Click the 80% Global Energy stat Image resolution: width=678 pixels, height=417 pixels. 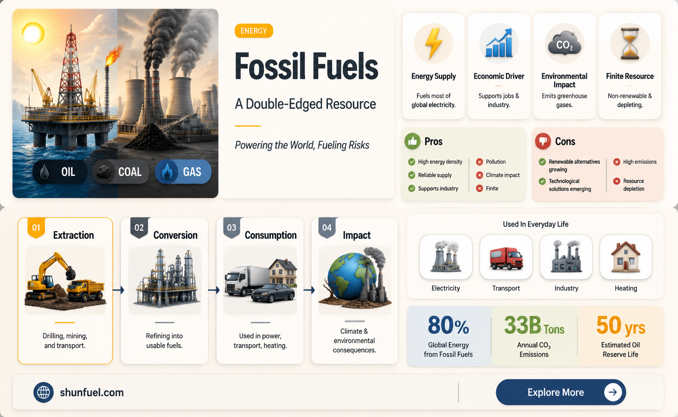(x=449, y=336)
